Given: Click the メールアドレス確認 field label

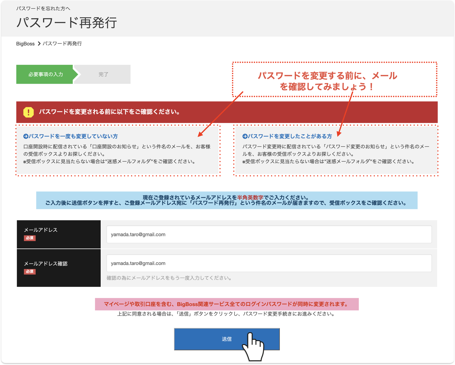Looking at the screenshot, I should coord(46,264).
